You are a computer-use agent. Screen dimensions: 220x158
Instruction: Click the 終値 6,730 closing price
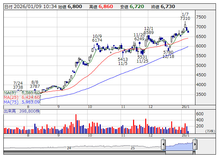163,7
